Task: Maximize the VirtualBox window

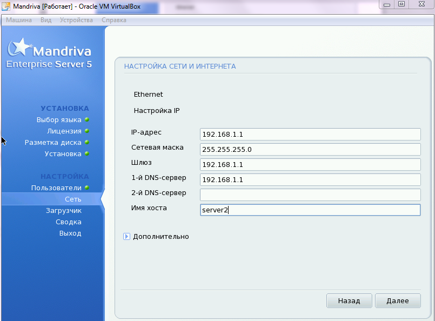Action: coord(401,4)
